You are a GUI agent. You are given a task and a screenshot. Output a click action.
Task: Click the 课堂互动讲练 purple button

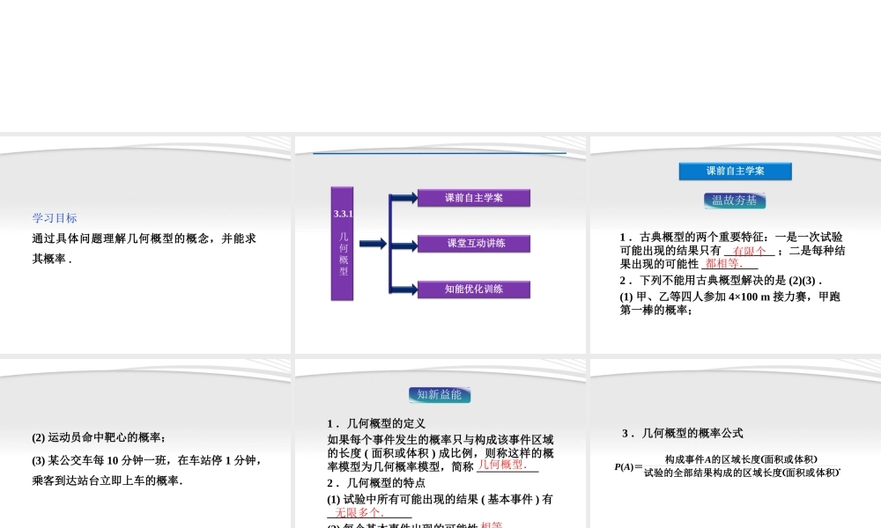[x=474, y=244]
